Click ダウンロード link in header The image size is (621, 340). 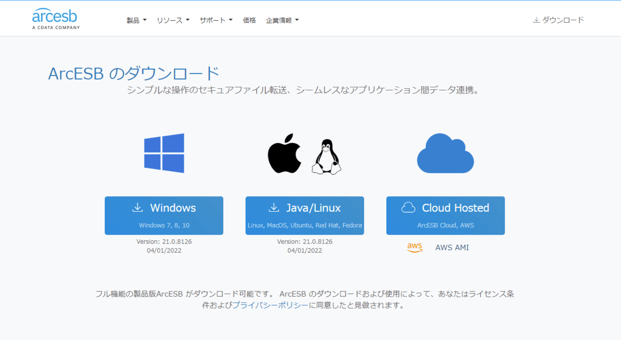(558, 20)
